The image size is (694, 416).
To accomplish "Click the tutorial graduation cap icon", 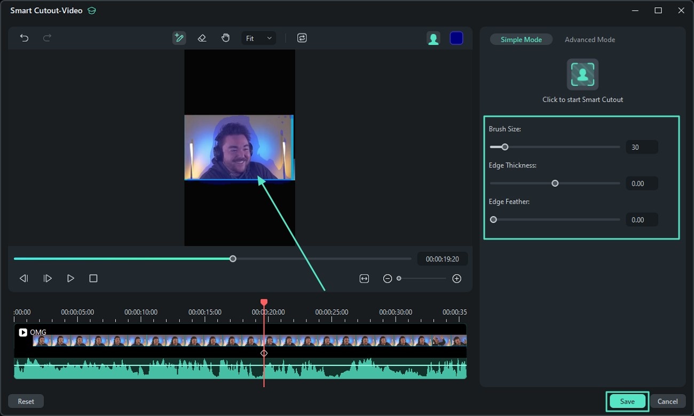I will pos(92,11).
